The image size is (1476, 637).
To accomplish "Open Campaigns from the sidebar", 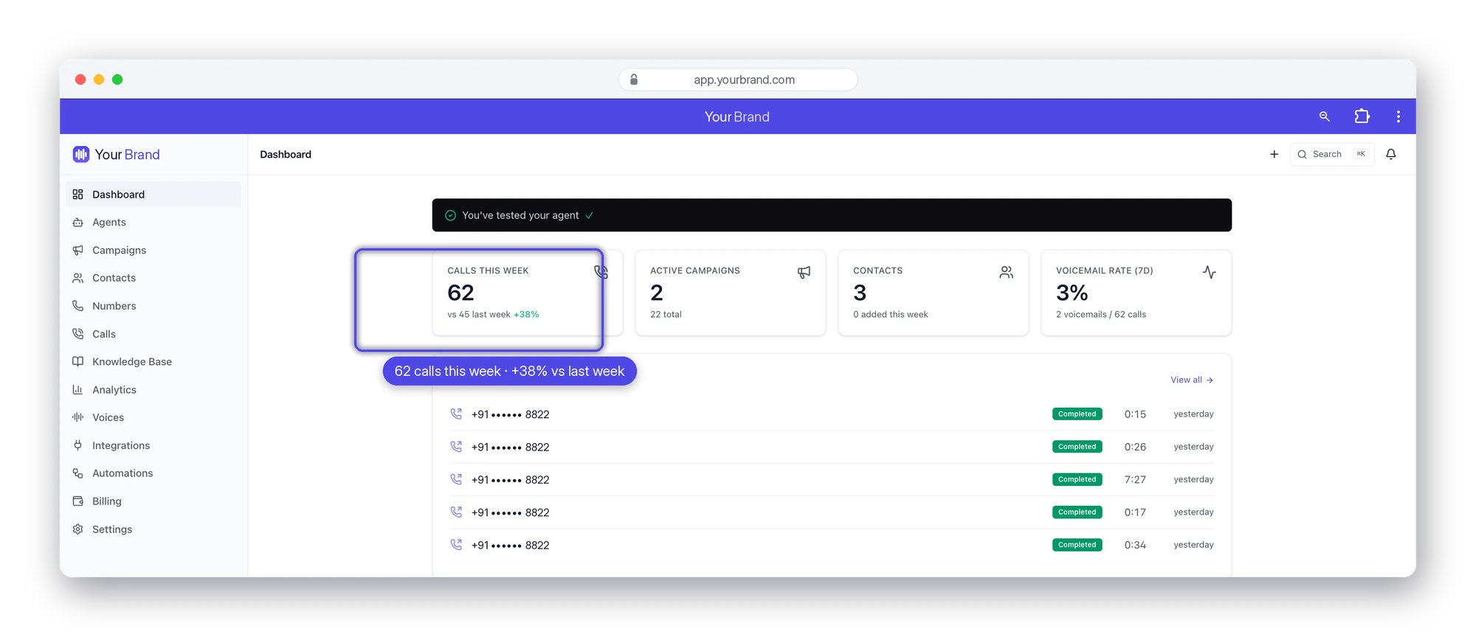I will point(154,250).
